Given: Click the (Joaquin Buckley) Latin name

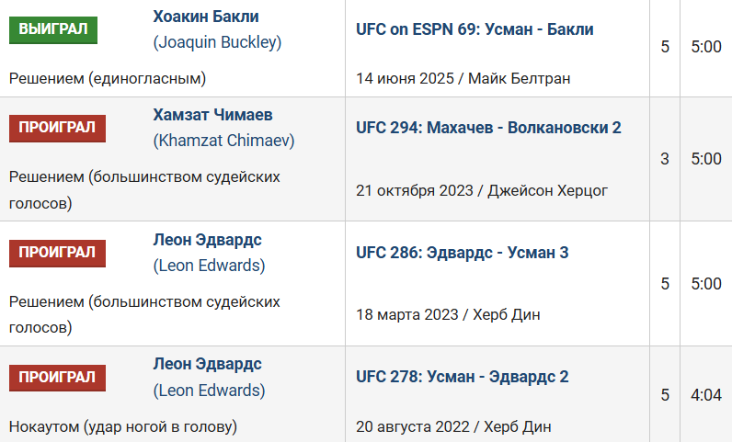Looking at the screenshot, I should pyautogui.click(x=217, y=42).
